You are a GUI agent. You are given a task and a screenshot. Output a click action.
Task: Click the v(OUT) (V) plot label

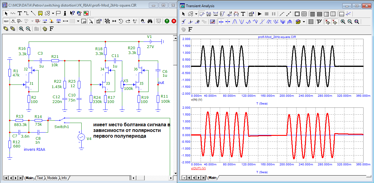[x=198, y=168]
